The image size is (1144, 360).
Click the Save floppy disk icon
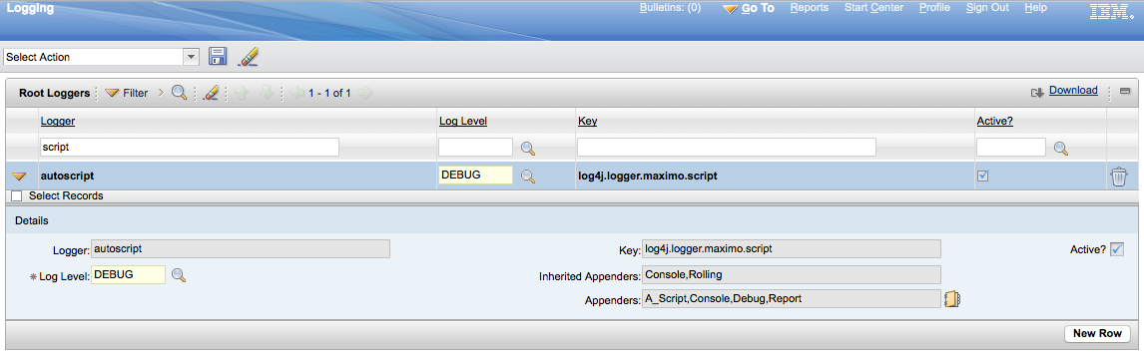pyautogui.click(x=218, y=56)
